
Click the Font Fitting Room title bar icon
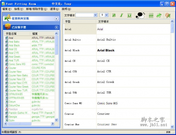coord(3,4)
